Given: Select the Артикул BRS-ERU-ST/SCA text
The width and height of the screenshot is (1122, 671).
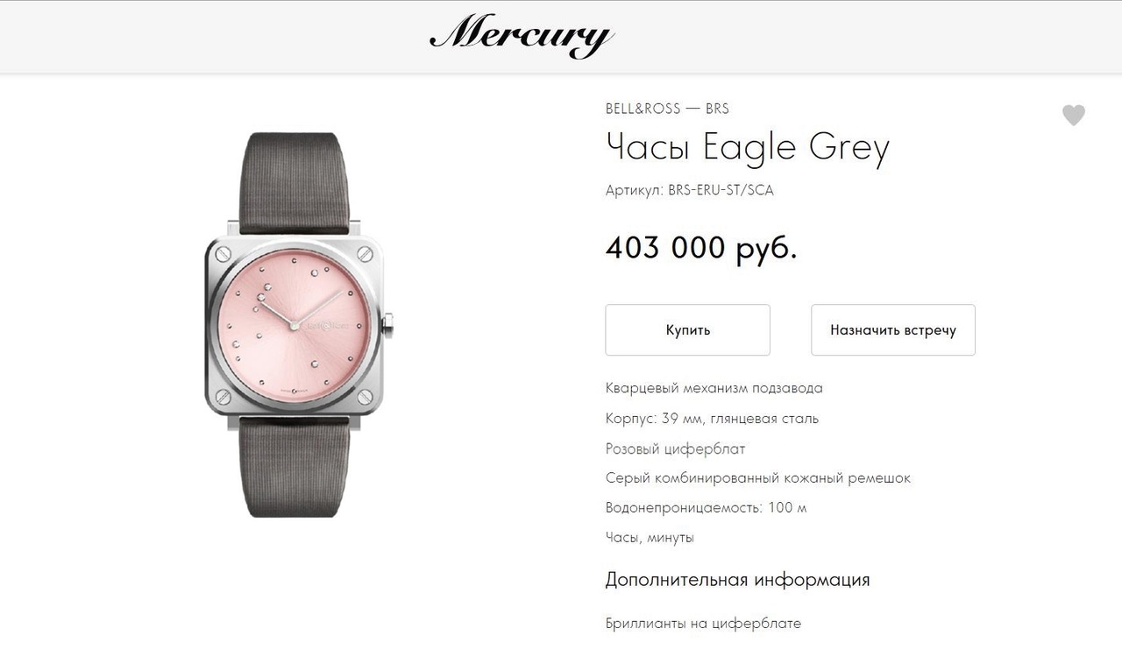Looking at the screenshot, I should point(690,190).
